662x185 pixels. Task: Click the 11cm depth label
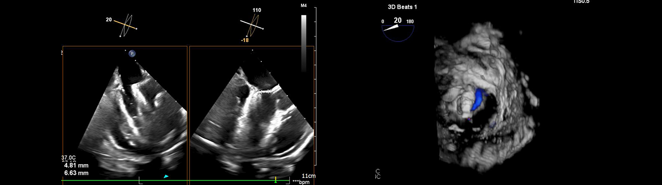tap(308, 175)
